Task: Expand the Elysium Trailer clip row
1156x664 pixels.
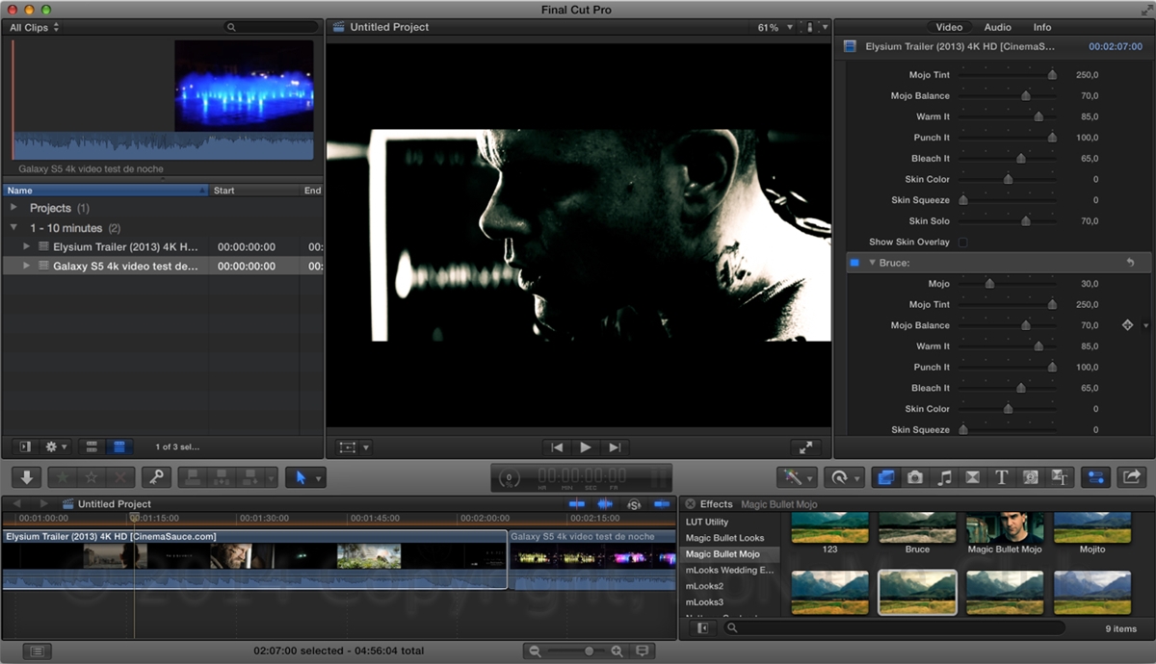Action: (27, 247)
